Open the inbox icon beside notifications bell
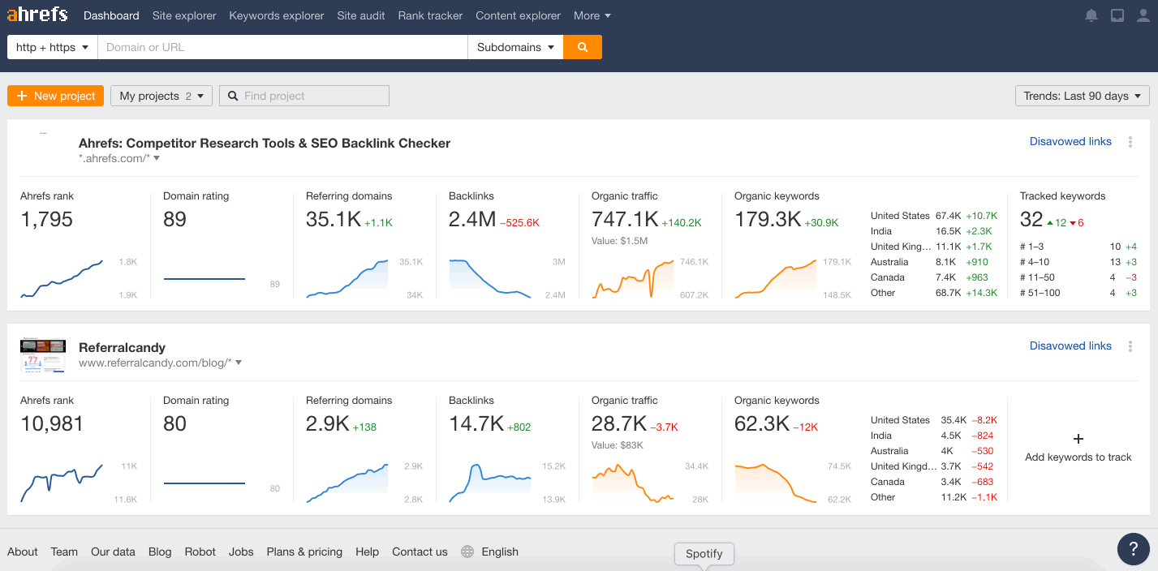This screenshot has width=1158, height=571. click(1117, 15)
